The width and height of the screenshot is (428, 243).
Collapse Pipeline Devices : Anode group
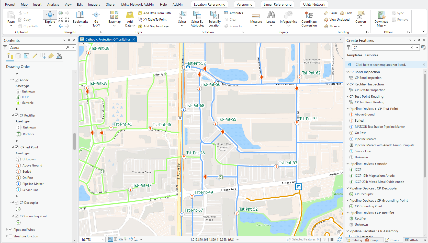tap(348, 164)
